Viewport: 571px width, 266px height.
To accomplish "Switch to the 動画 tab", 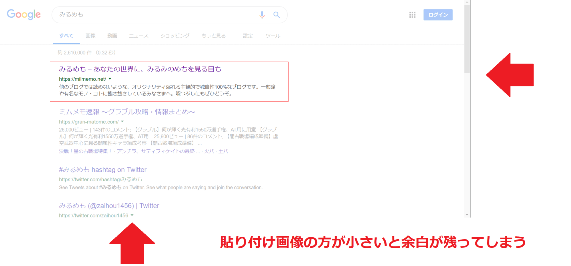I will click(112, 36).
